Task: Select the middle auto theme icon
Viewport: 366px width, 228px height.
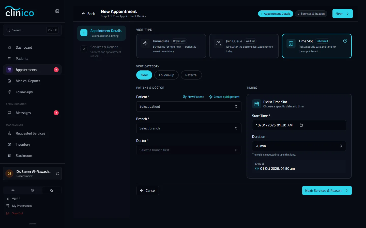Action: (x=33, y=190)
